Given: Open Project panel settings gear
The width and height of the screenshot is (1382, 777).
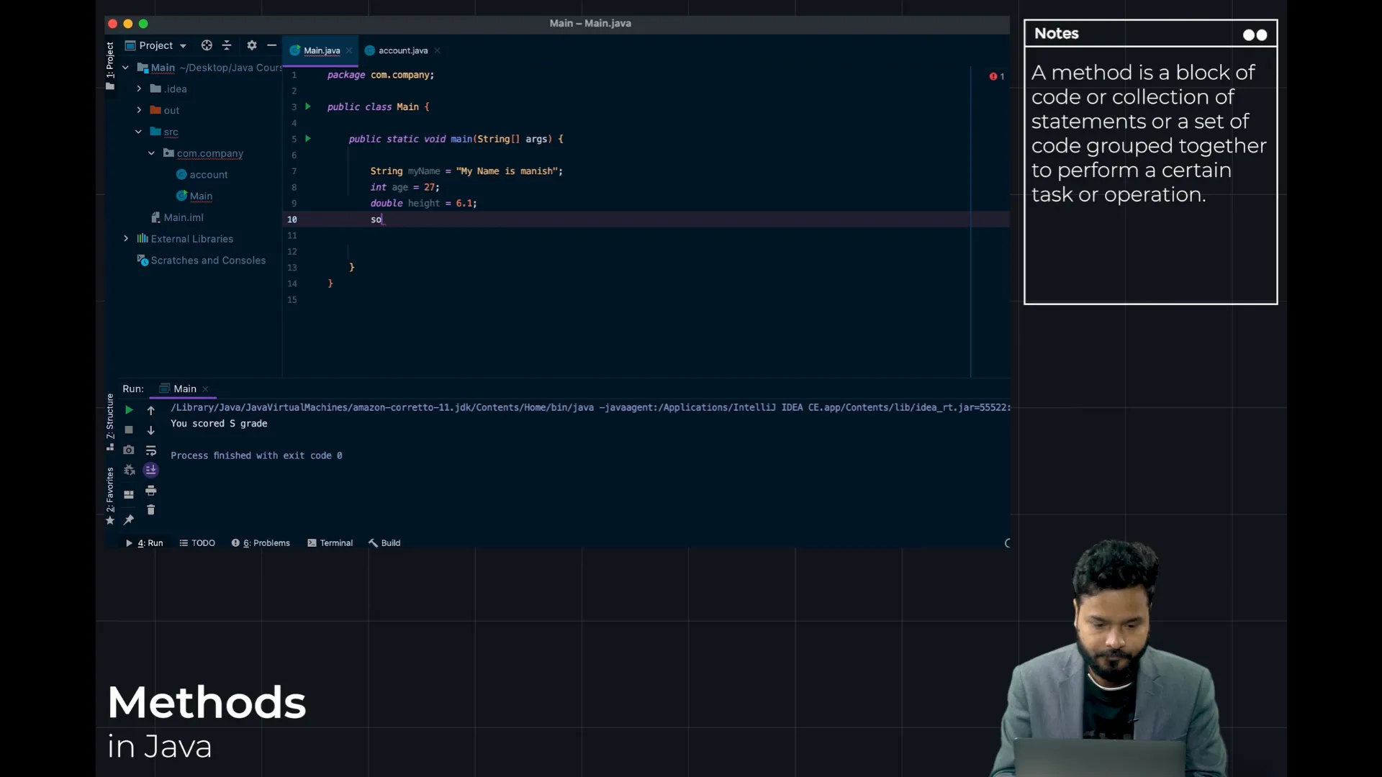Looking at the screenshot, I should coord(251,45).
